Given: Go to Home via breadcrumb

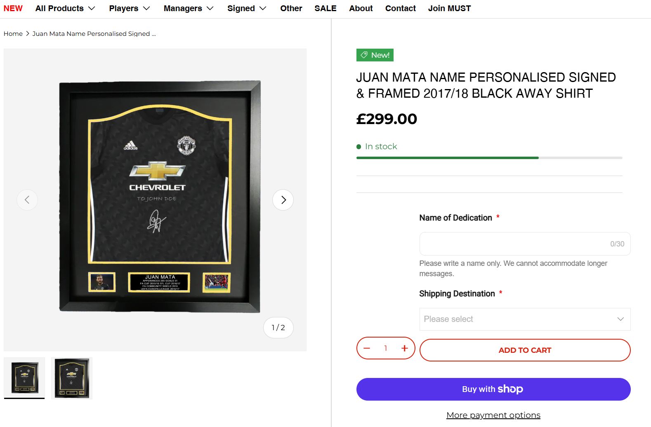Looking at the screenshot, I should coord(13,34).
